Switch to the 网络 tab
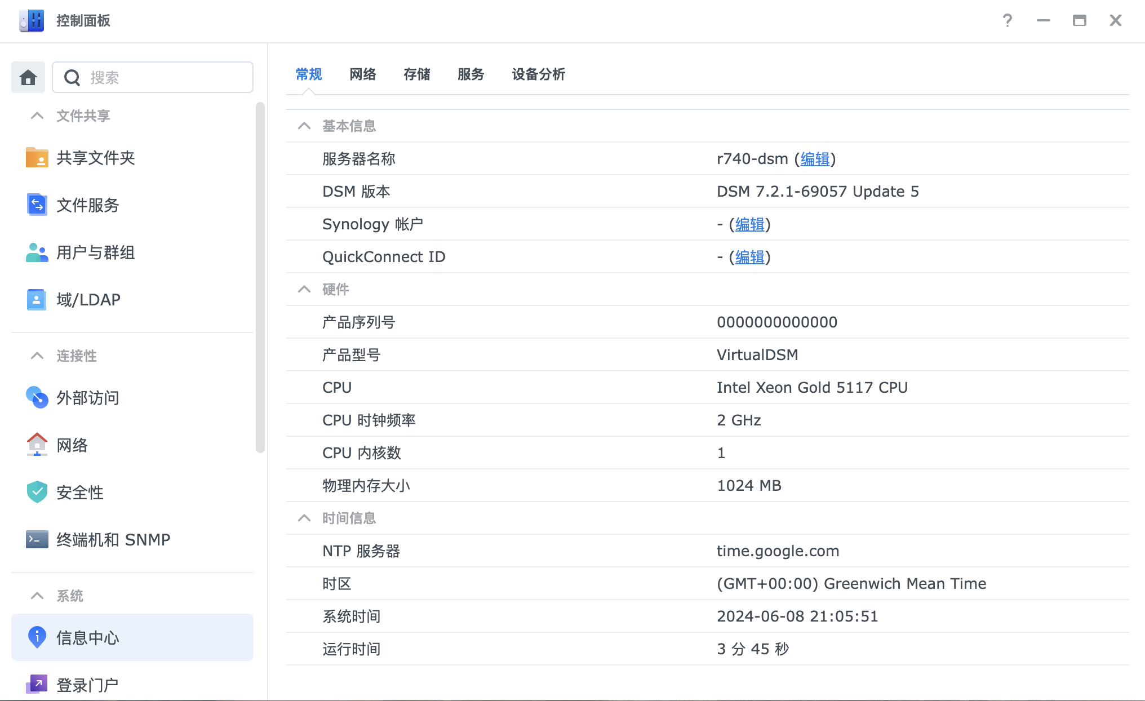Screen dimensions: 1145x701 pos(363,74)
